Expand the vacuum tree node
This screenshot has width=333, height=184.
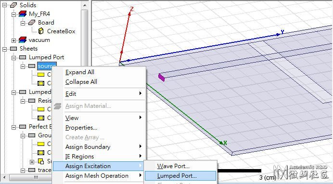13,40
